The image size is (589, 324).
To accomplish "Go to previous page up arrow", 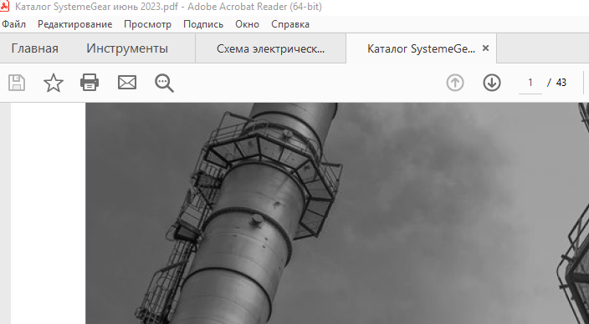I will pos(455,83).
